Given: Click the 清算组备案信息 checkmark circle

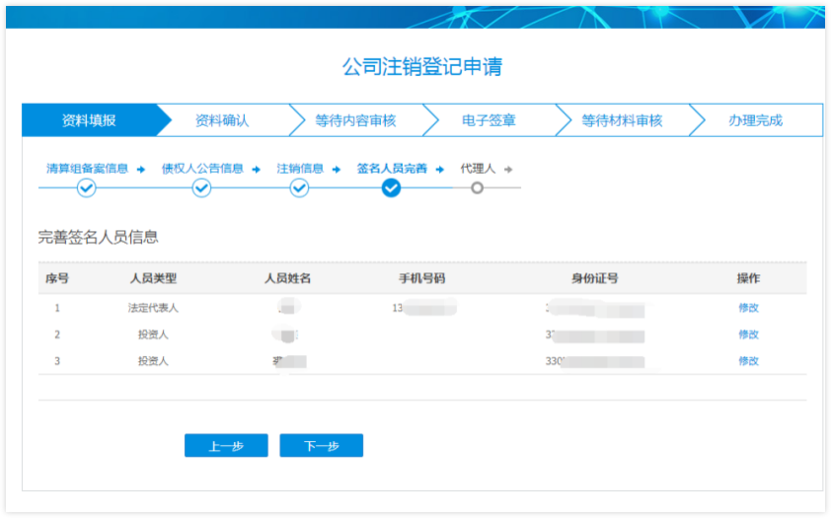Looking at the screenshot, I should pyautogui.click(x=86, y=187).
